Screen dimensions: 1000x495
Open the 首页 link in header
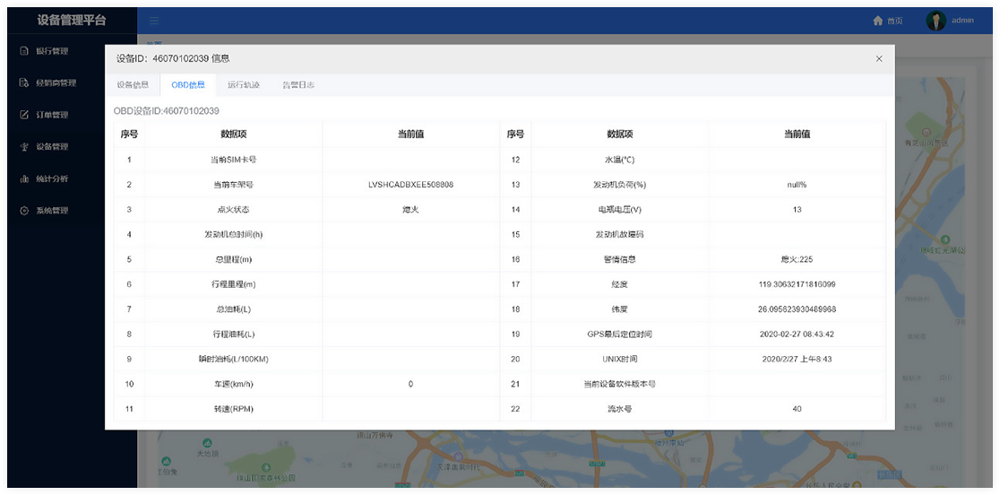[x=895, y=21]
